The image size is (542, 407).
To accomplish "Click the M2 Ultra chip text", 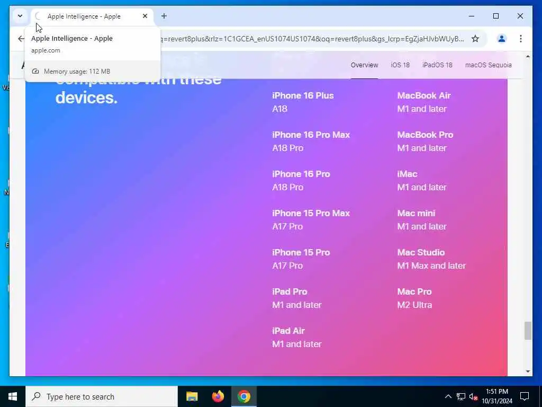I will (414, 305).
